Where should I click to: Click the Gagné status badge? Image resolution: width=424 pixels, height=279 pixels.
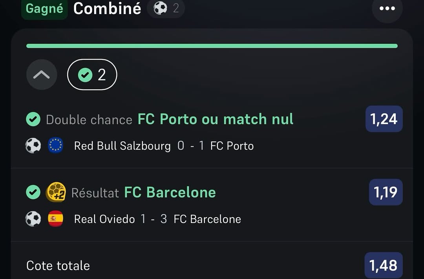(x=44, y=9)
